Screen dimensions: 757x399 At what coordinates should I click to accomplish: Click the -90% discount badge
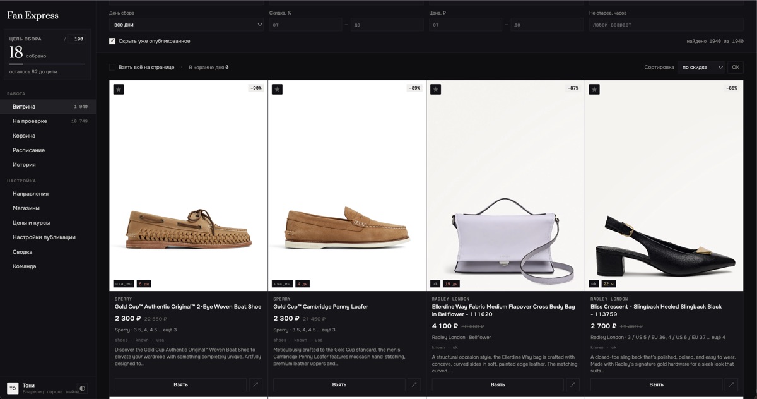click(255, 88)
